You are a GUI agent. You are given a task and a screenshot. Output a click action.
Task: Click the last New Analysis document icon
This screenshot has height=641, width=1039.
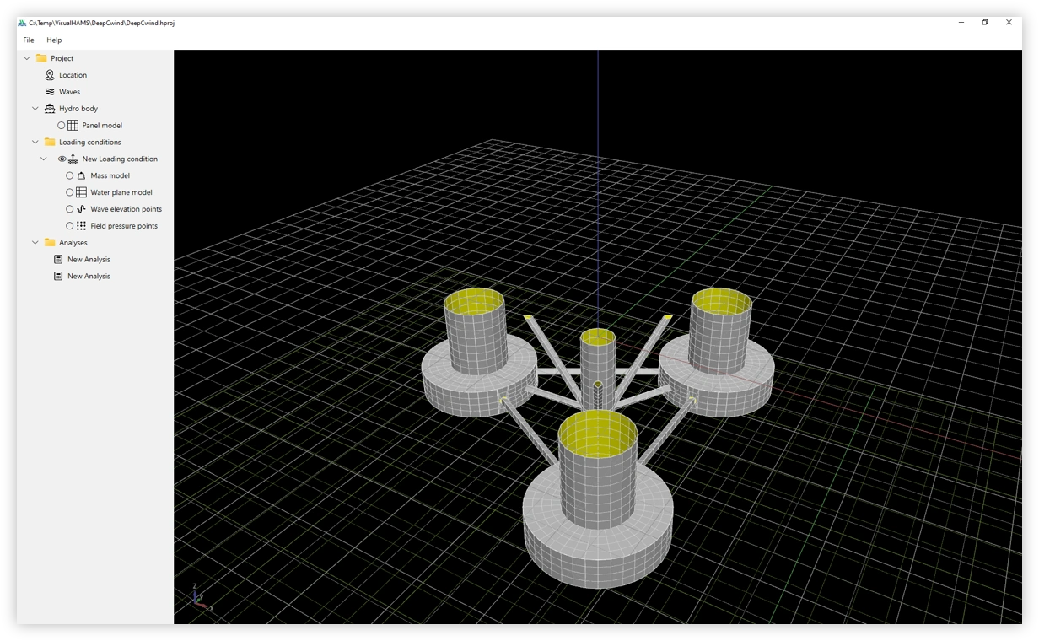[58, 277]
